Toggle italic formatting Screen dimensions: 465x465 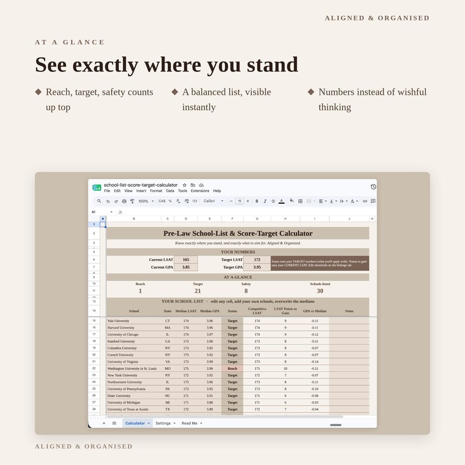[x=265, y=201]
